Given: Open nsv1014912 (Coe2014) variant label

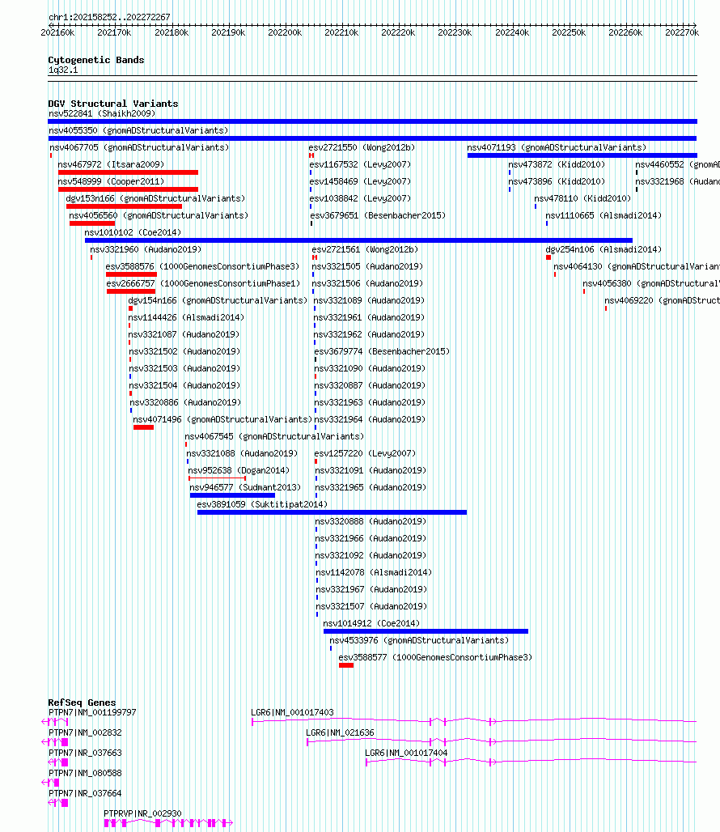Looking at the screenshot, I should [371, 623].
